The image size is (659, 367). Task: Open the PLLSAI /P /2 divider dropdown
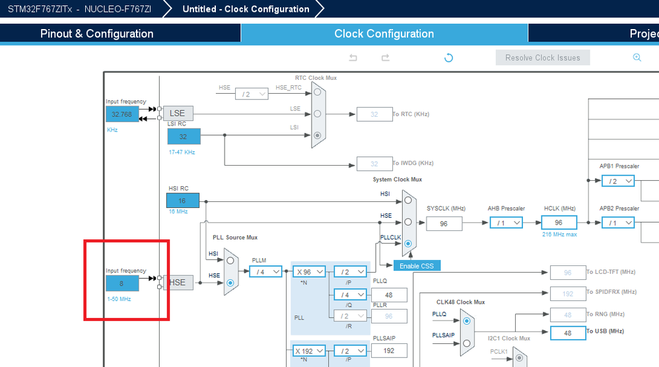tap(350, 350)
